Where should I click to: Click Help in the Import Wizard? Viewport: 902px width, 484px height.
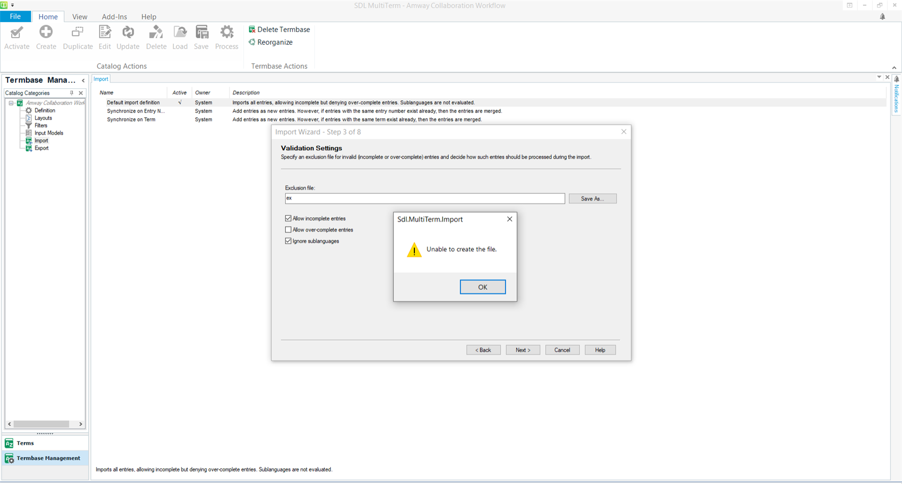tap(600, 350)
